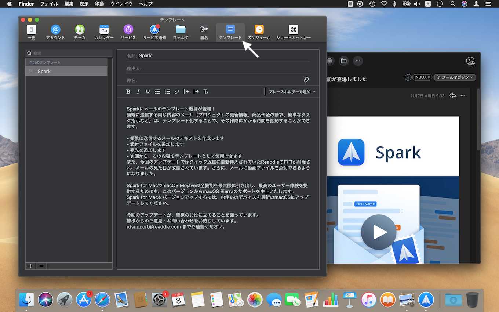Viewport: 499px width, 312px height.
Task: Open the メールマガジン dropdown
Action: [455, 77]
